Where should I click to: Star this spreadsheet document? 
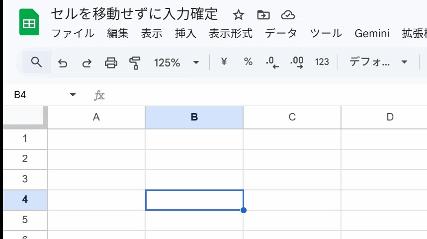pos(239,15)
